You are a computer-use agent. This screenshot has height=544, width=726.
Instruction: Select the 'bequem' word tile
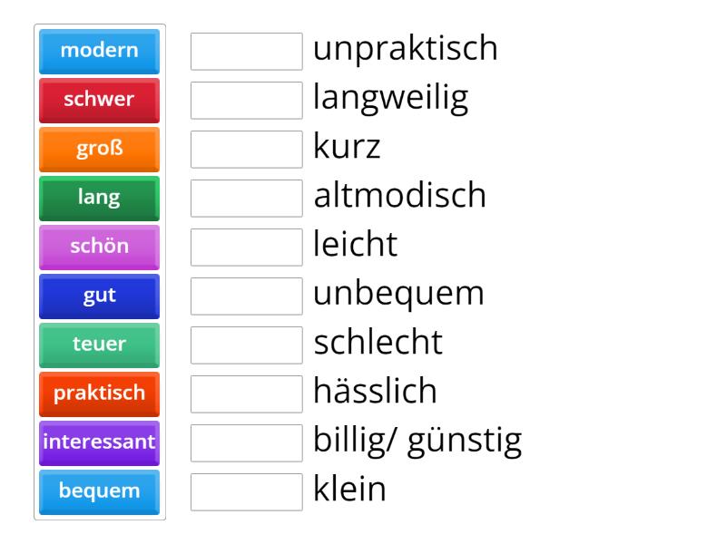click(100, 491)
